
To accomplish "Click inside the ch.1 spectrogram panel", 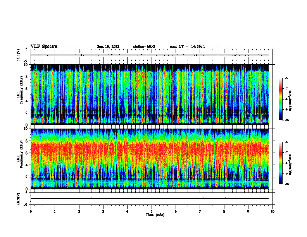I will point(149,94).
